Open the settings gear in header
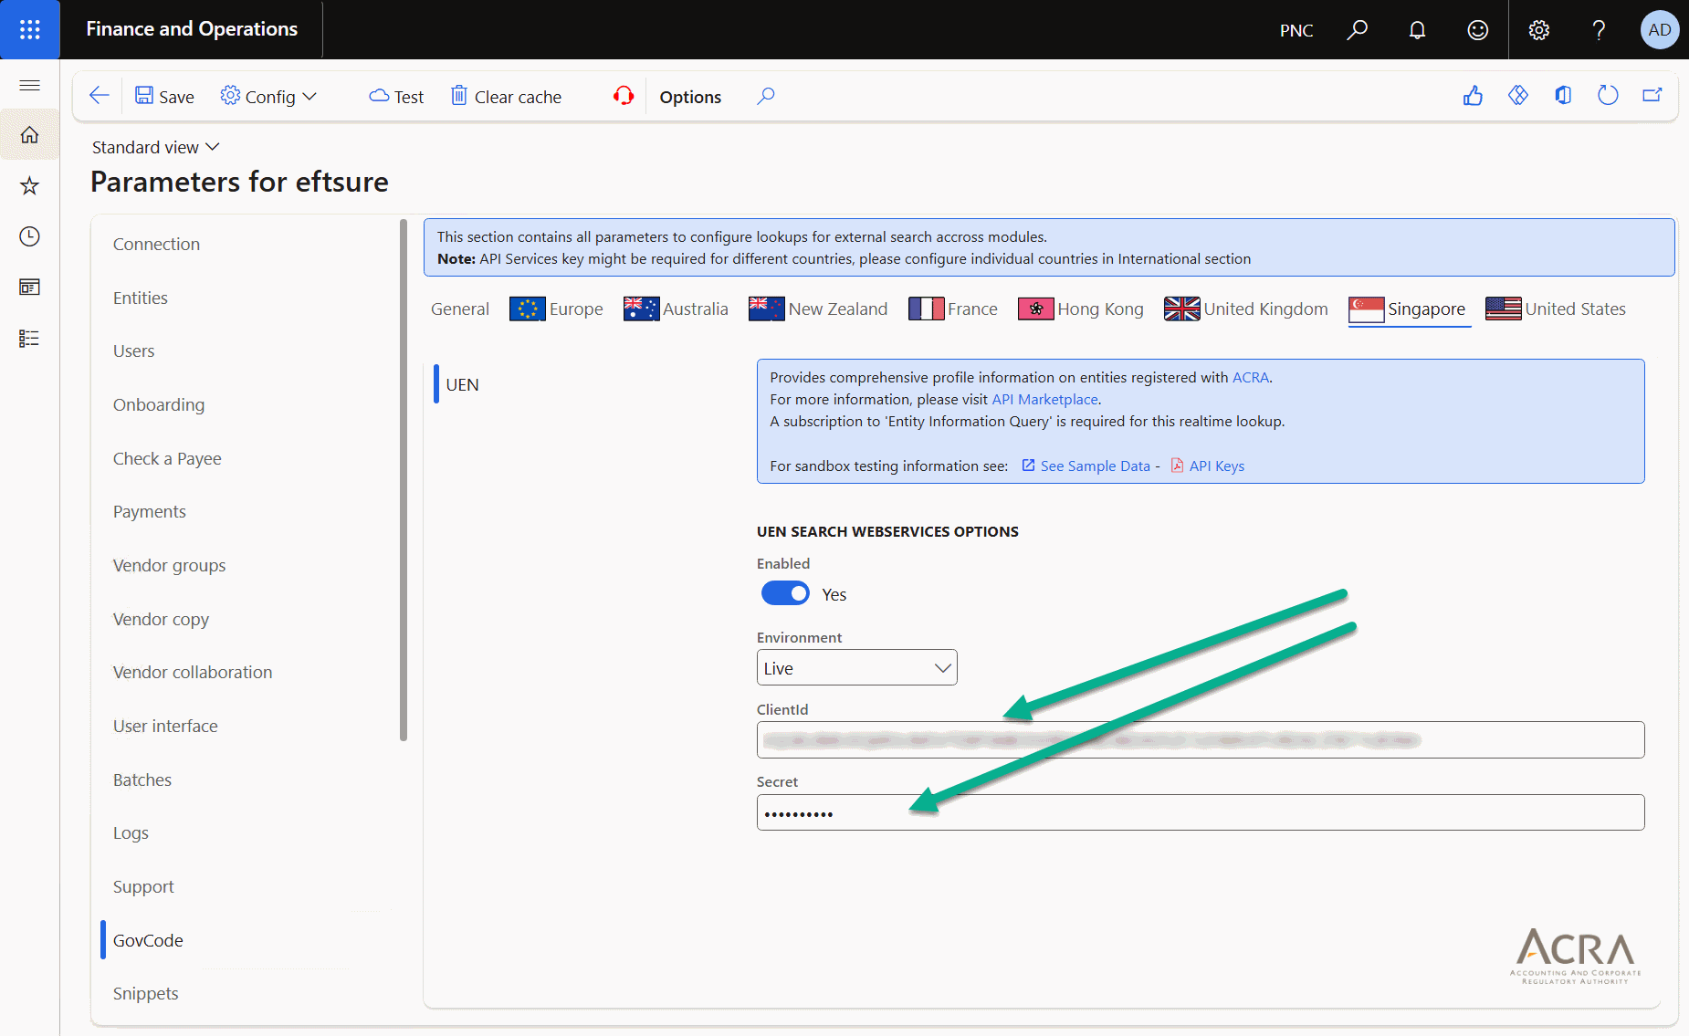The height and width of the screenshot is (1036, 1689). [1539, 30]
